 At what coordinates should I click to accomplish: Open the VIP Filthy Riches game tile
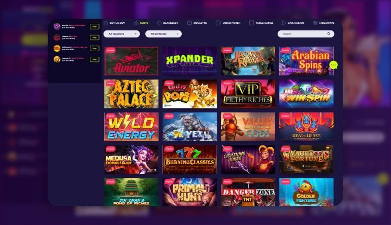(248, 94)
